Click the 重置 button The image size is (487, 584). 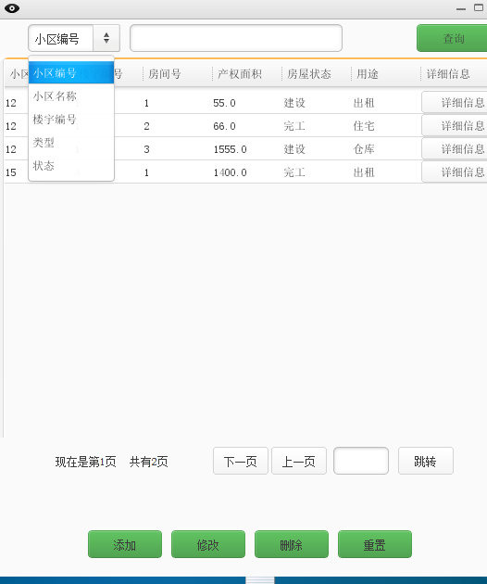tap(375, 544)
